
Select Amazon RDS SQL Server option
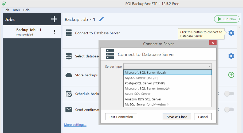point(167,99)
